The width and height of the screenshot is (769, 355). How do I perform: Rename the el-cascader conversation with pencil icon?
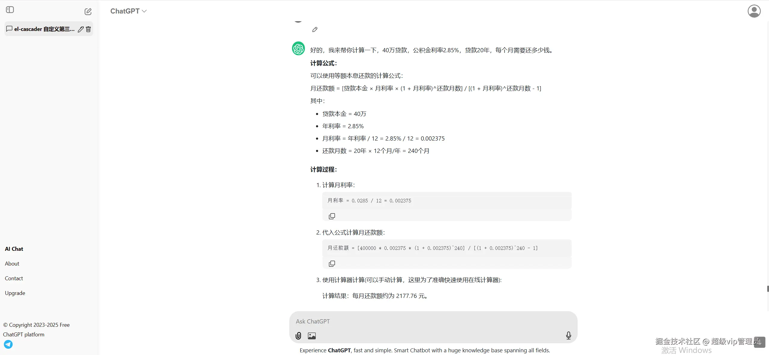click(81, 29)
